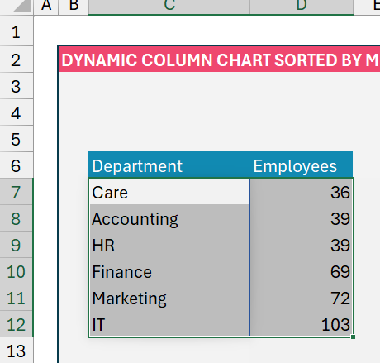Select the Marketing cell

coord(169,298)
